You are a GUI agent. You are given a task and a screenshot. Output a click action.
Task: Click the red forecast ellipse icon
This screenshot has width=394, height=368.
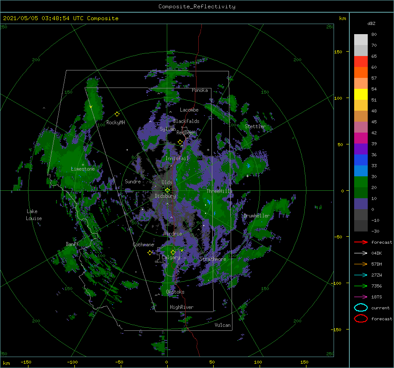click(361, 319)
